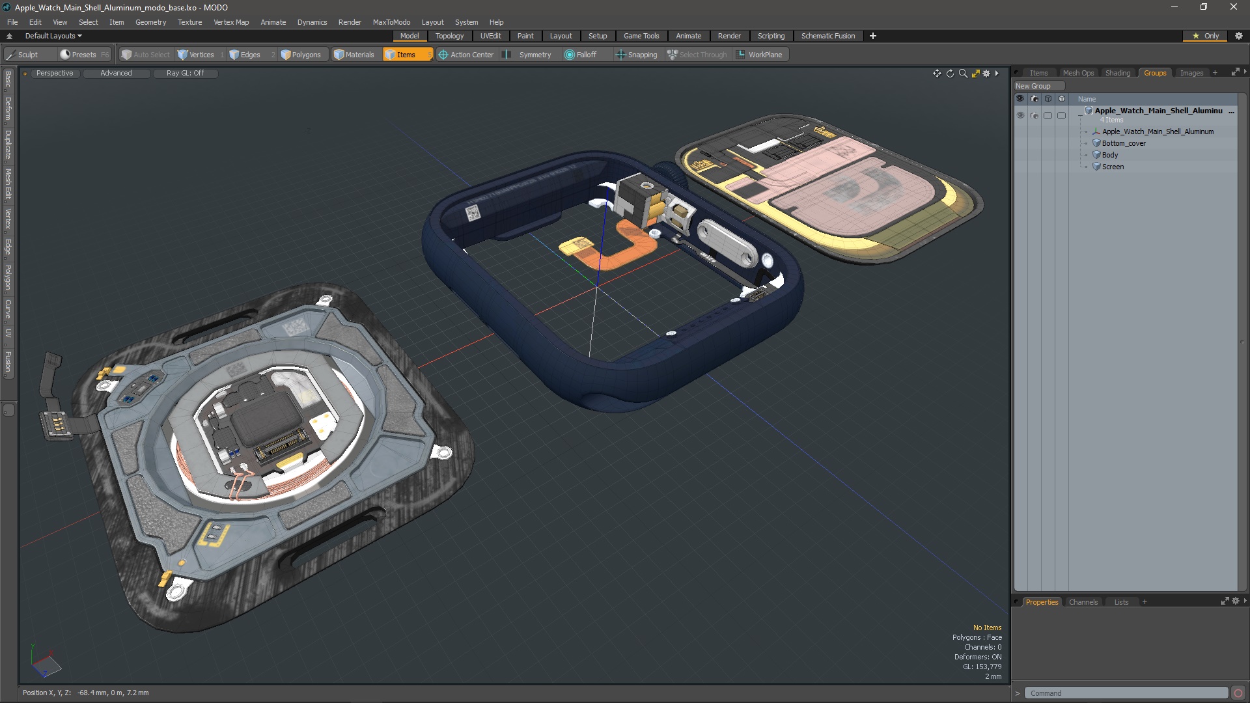Switch to the Items panel tab
The image size is (1250, 703).
(1038, 73)
